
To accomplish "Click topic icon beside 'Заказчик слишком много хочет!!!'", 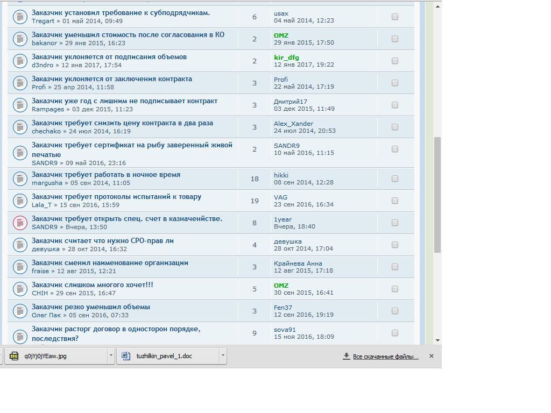I will (20, 289).
